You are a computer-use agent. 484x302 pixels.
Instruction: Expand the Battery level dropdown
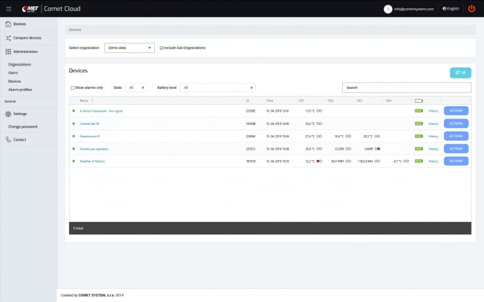click(218, 88)
